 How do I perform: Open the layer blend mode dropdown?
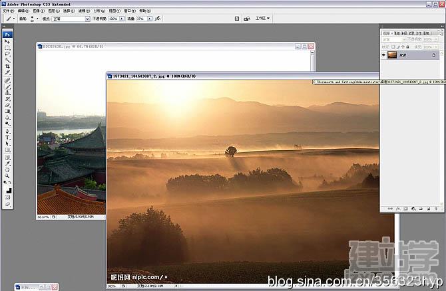pos(393,39)
